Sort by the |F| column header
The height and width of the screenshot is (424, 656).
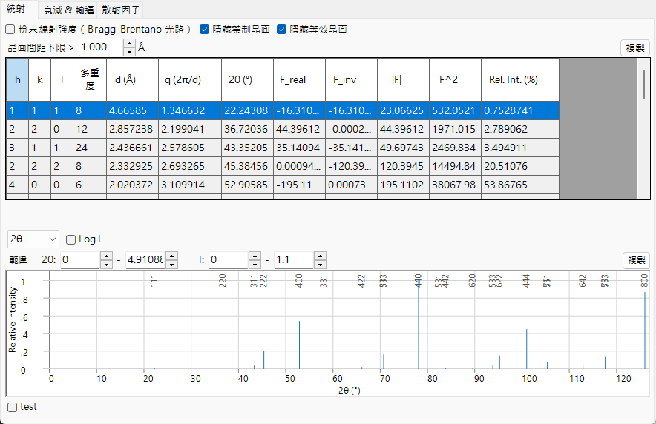[x=403, y=79]
